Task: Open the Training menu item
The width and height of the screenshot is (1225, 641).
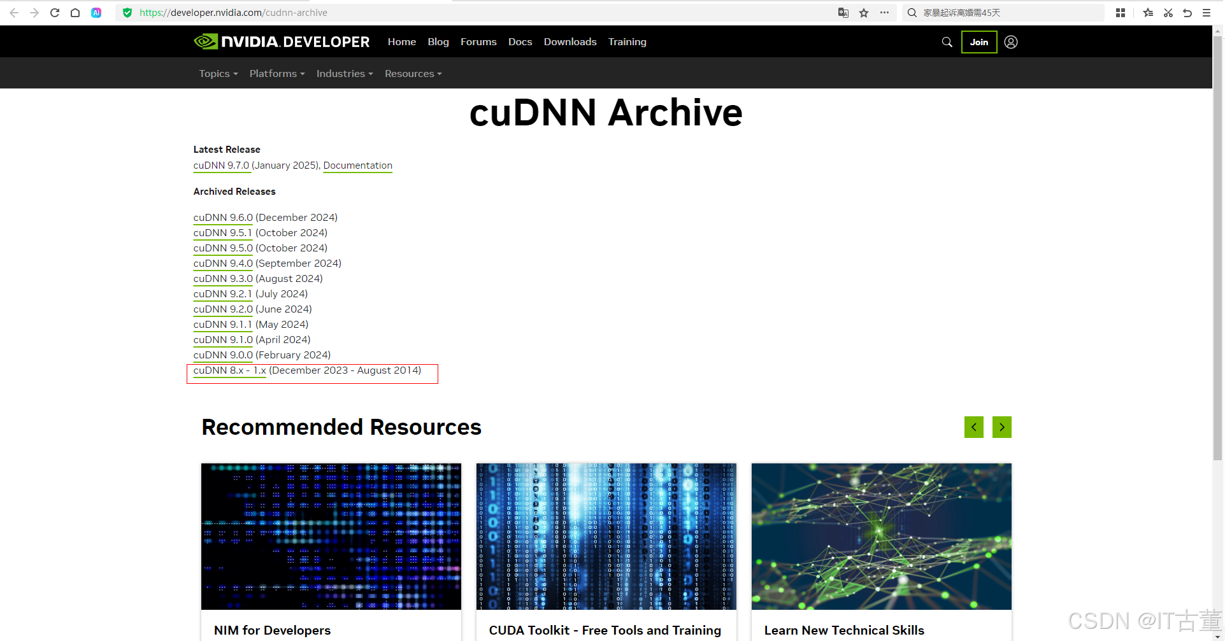Action: click(627, 42)
